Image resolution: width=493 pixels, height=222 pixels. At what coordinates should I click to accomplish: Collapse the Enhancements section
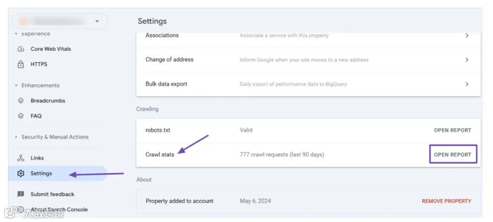(16, 85)
